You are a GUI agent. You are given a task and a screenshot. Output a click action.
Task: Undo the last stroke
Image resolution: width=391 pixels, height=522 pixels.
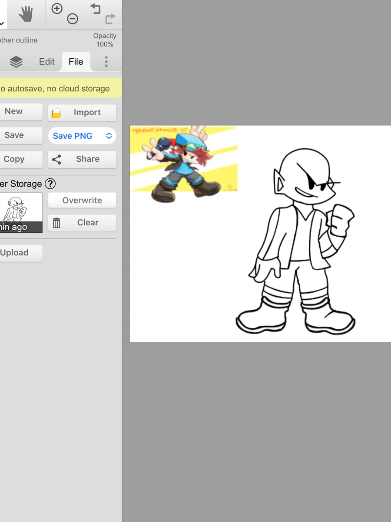[x=95, y=8]
